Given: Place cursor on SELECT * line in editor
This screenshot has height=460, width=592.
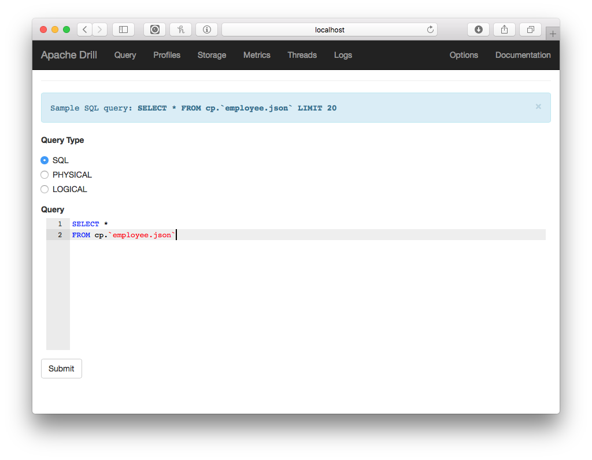Looking at the screenshot, I should click(x=308, y=224).
